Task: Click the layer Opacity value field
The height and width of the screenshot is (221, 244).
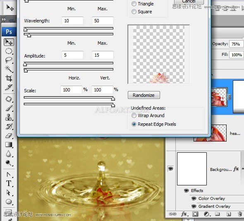Action: (236, 44)
